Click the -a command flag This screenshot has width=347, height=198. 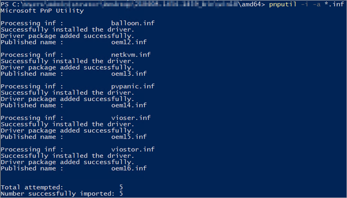316,4
